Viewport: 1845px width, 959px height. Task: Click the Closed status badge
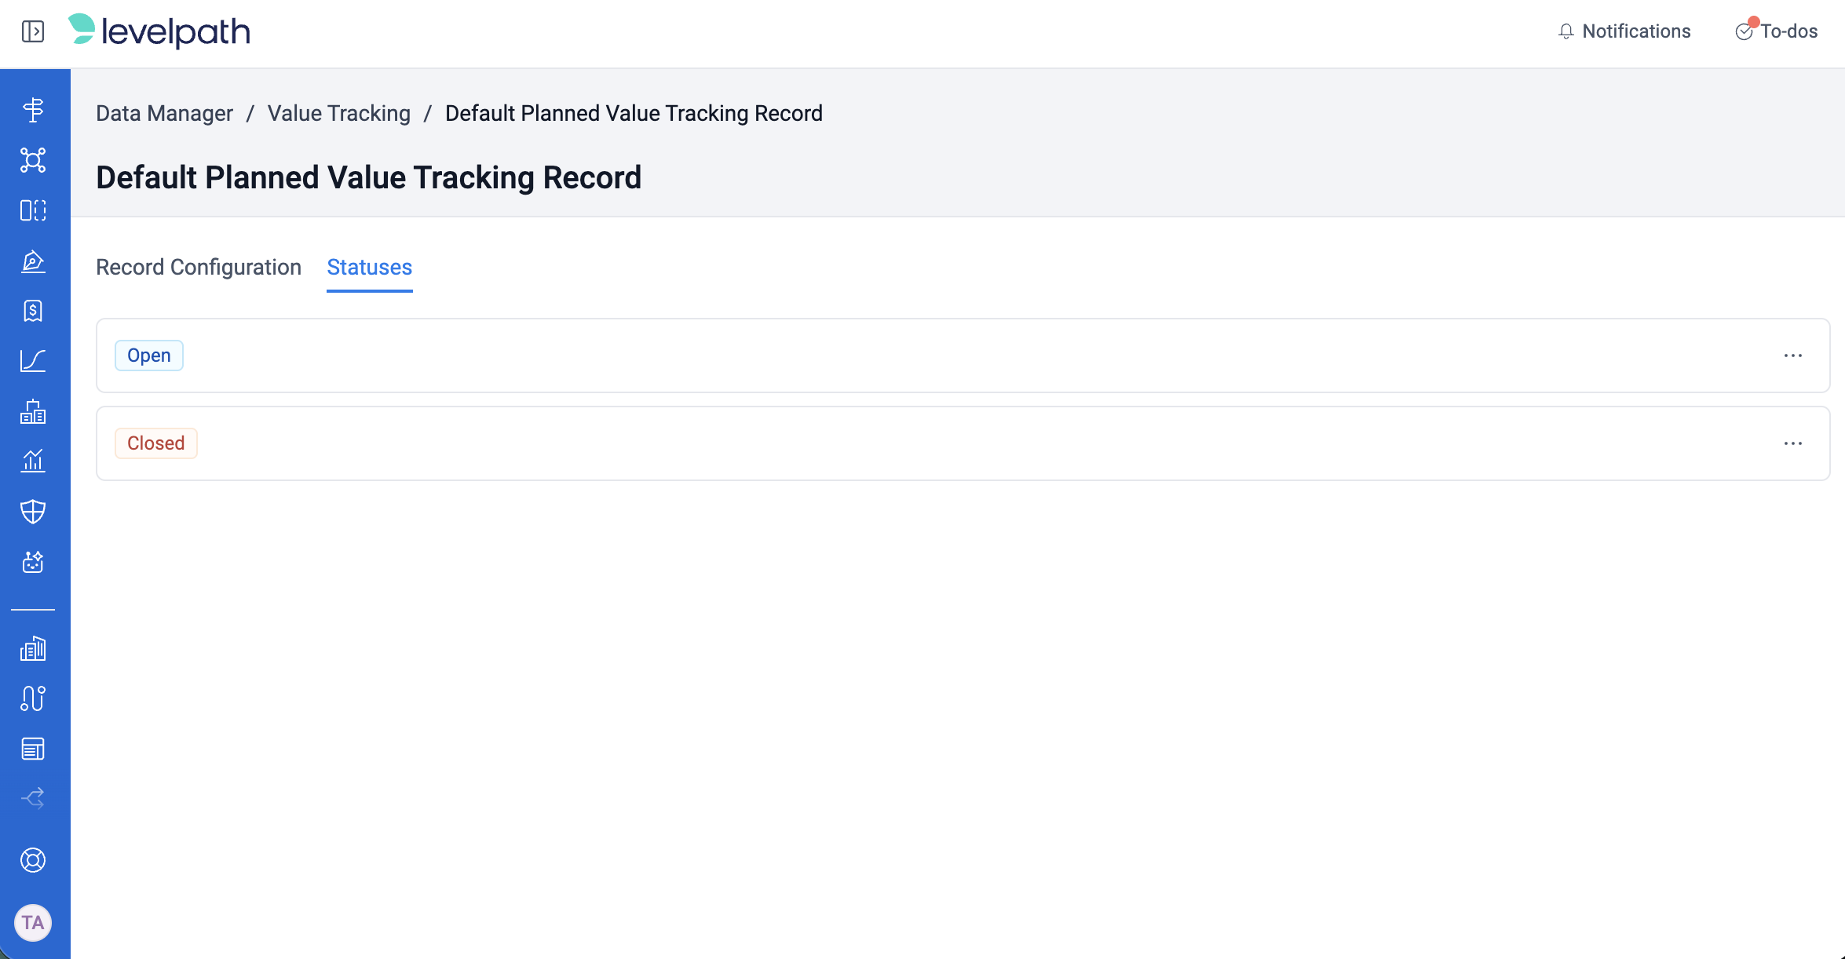point(155,443)
